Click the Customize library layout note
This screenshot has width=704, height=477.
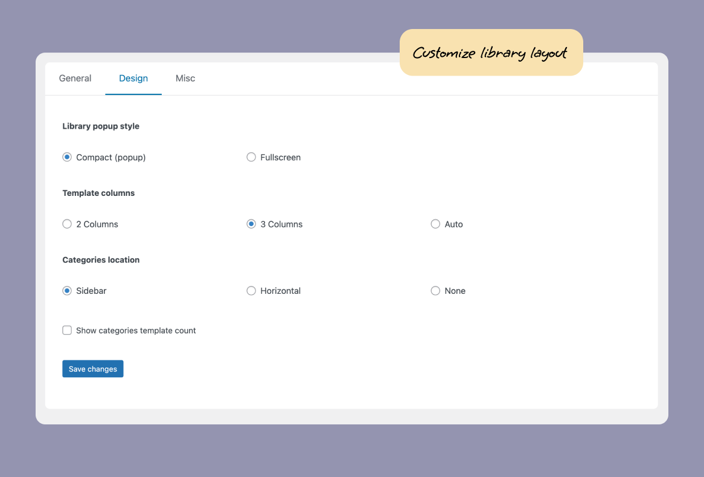tap(490, 53)
